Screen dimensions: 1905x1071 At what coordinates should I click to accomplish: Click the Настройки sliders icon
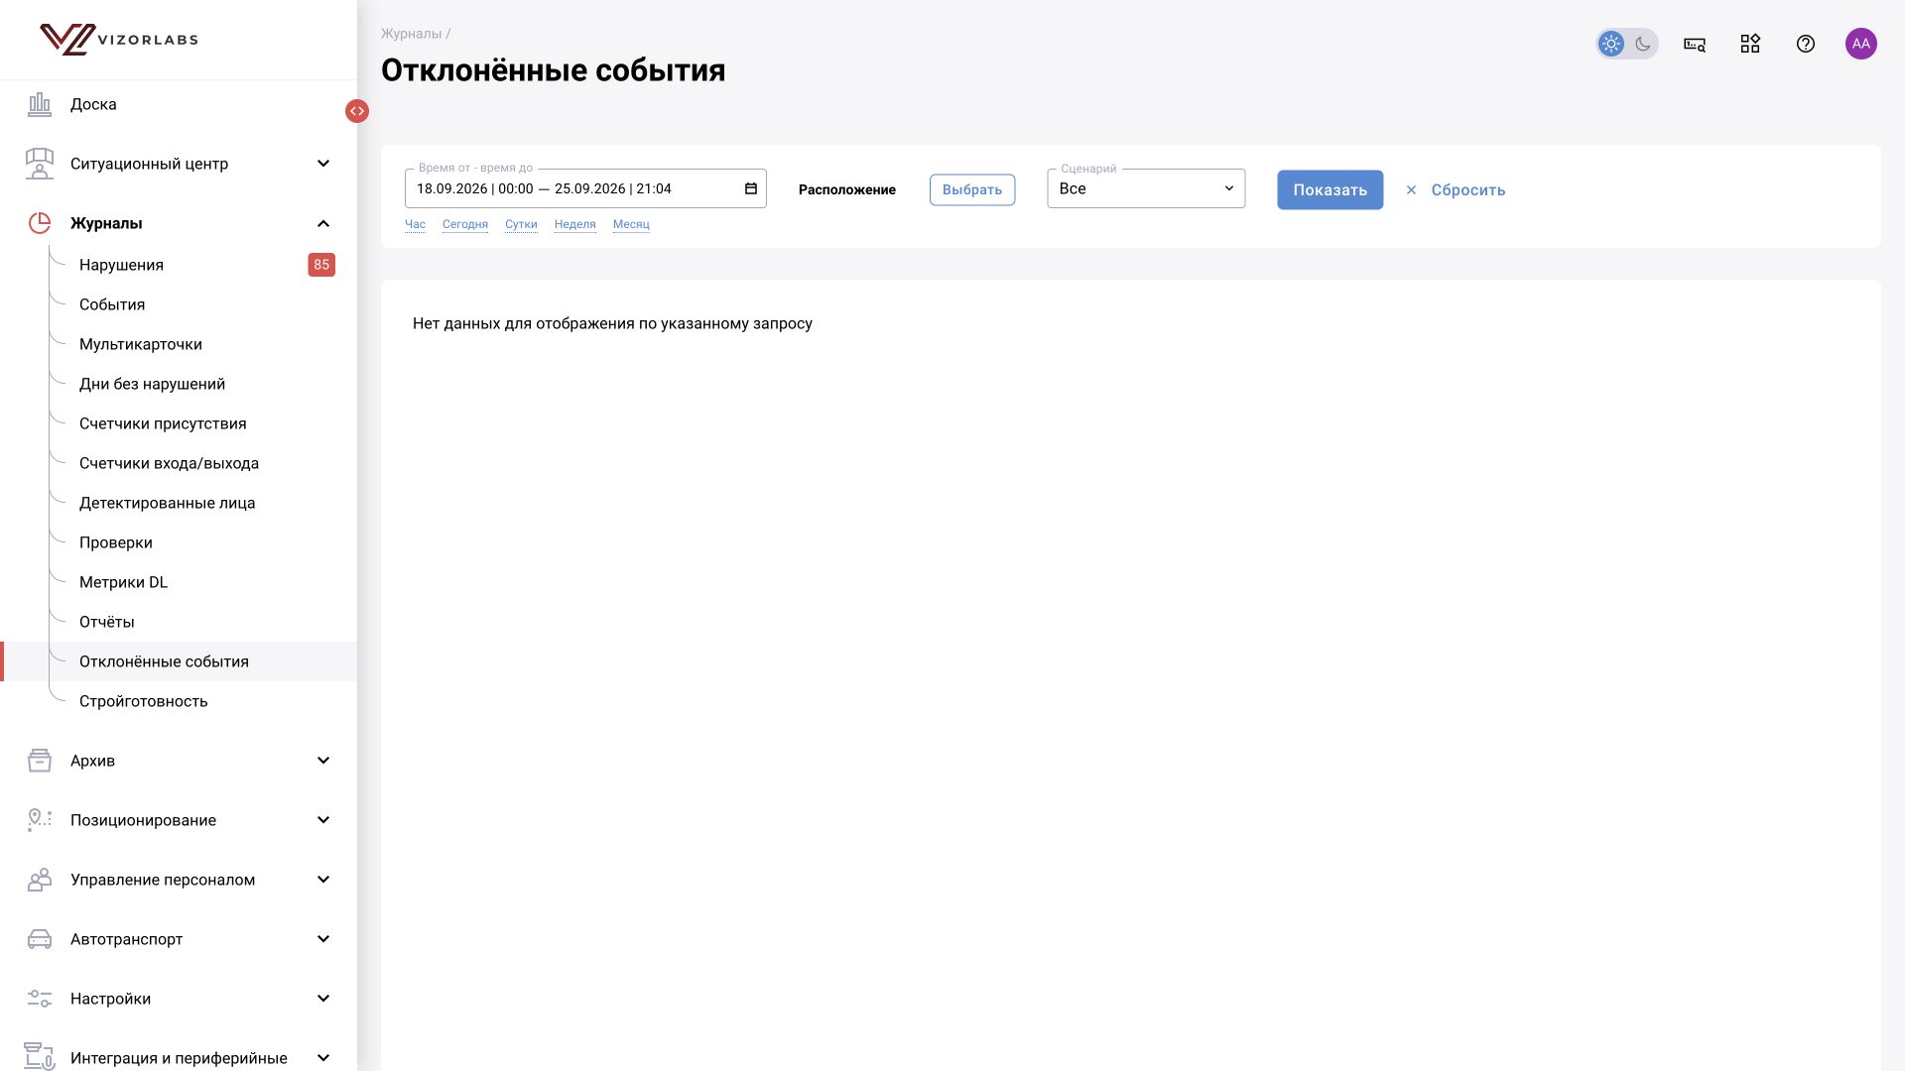click(x=40, y=999)
